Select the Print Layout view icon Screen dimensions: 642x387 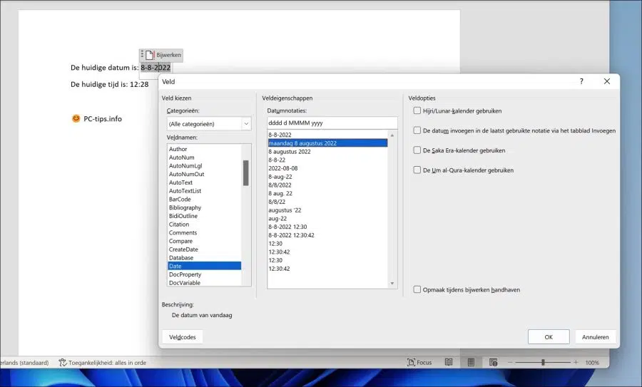(471, 363)
